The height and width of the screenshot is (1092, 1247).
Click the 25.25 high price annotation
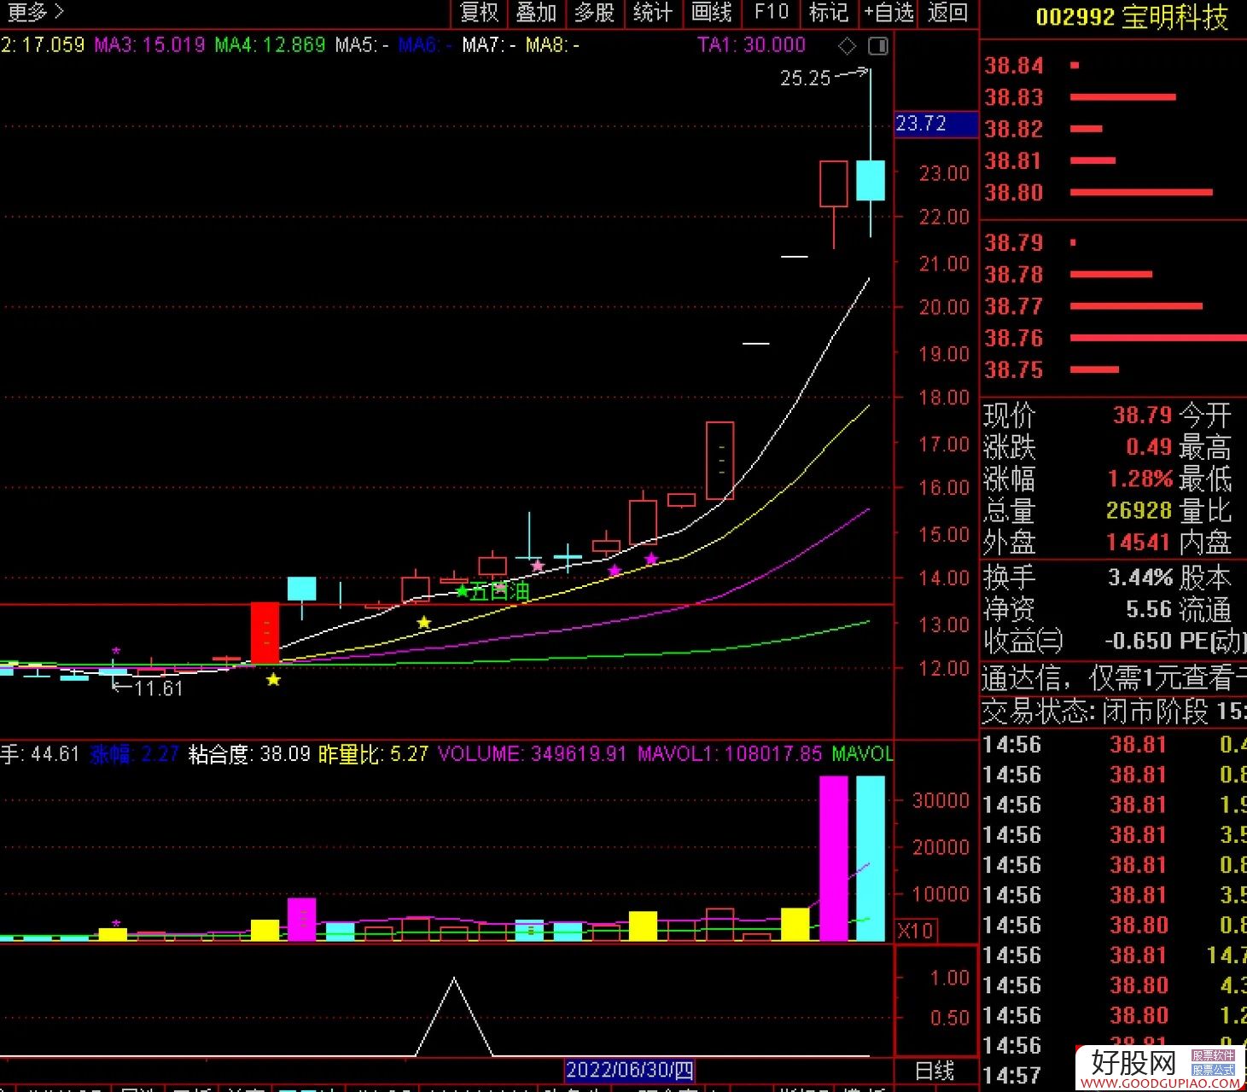(x=805, y=78)
